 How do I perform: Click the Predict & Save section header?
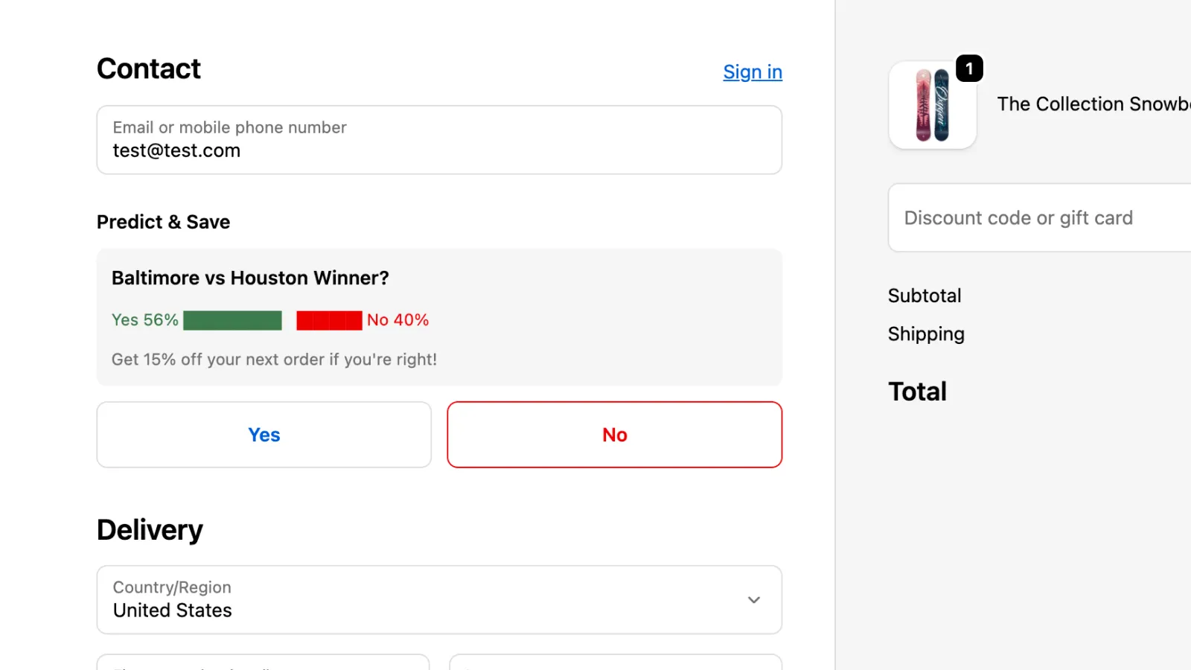(162, 221)
